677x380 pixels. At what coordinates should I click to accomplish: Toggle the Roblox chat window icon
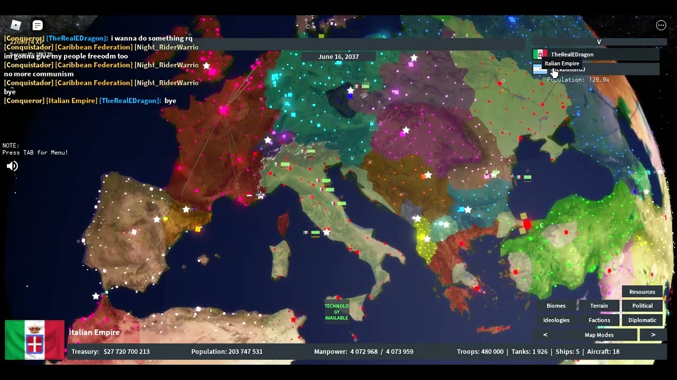pyautogui.click(x=38, y=25)
